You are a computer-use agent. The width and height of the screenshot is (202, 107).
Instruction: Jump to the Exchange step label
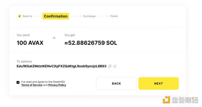pyautogui.click(x=89, y=16)
